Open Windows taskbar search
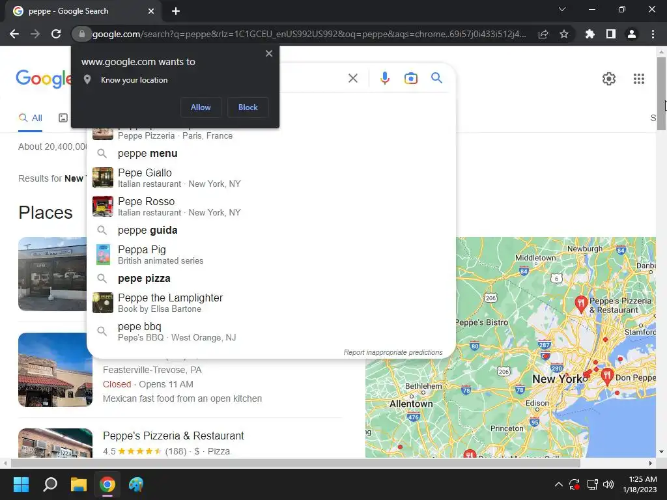 [x=50, y=484]
